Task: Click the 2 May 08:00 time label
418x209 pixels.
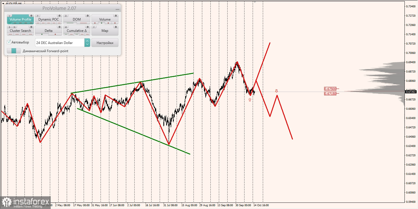Action: 63,205
